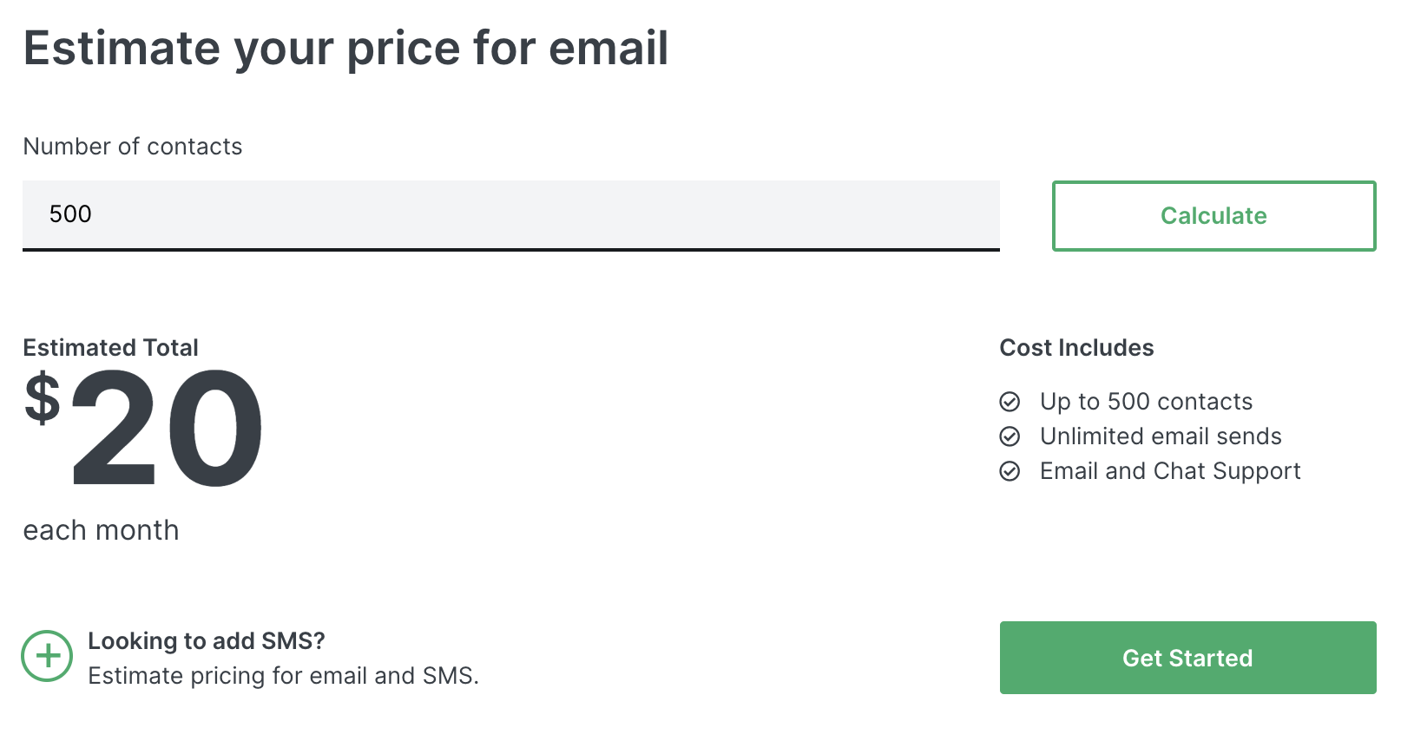The image size is (1401, 741).
Task: Click the green plus circle icon
Action: tap(47, 656)
